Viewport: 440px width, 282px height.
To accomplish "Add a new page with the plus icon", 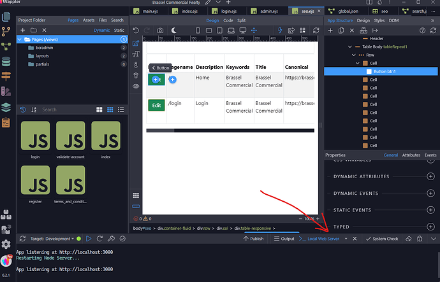I will (23, 31).
